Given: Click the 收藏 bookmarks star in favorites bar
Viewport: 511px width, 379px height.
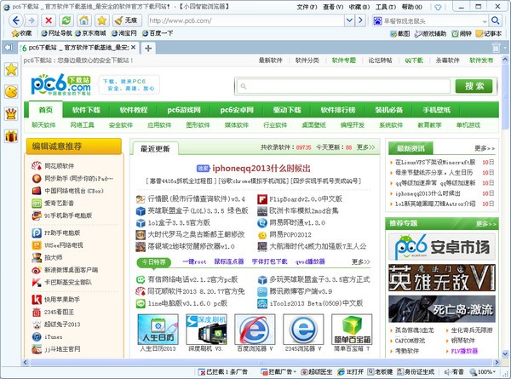Looking at the screenshot, I should click(x=21, y=33).
